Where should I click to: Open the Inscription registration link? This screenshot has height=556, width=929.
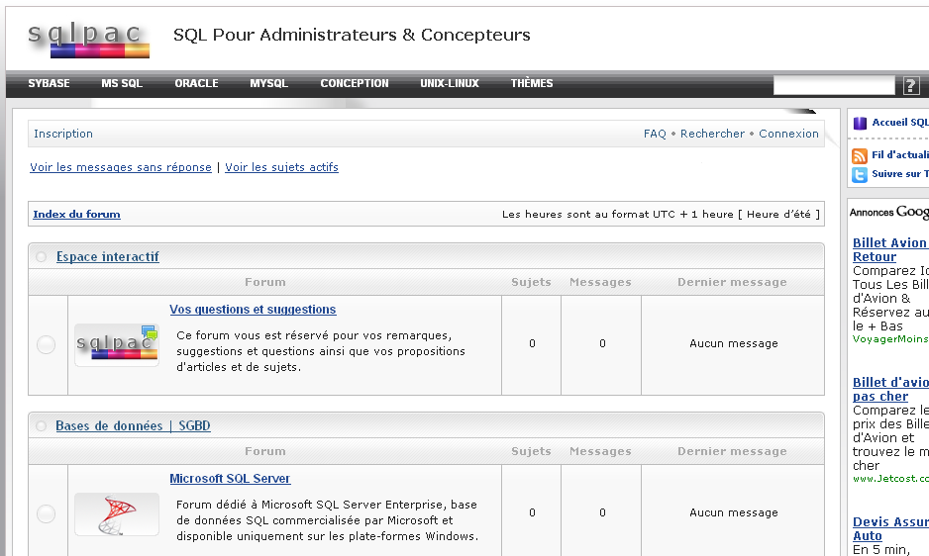pos(63,134)
